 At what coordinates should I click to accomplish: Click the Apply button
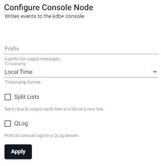(18, 152)
